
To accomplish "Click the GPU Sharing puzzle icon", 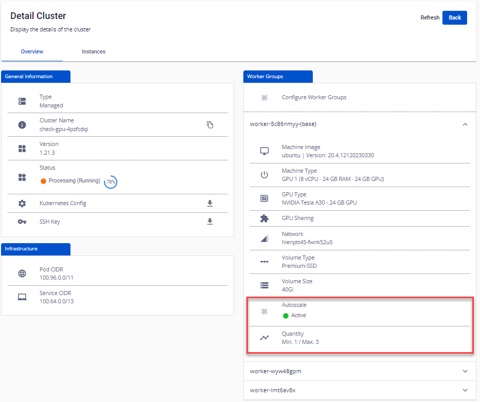I will tap(264, 218).
